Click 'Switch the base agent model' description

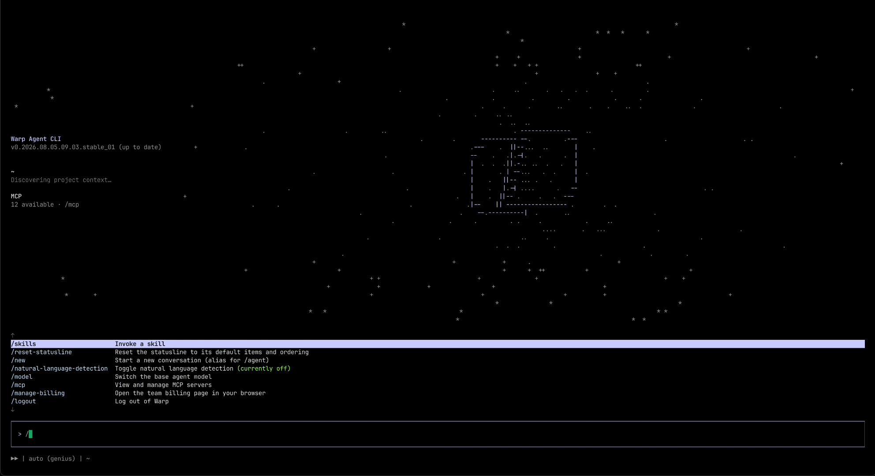[x=164, y=377]
